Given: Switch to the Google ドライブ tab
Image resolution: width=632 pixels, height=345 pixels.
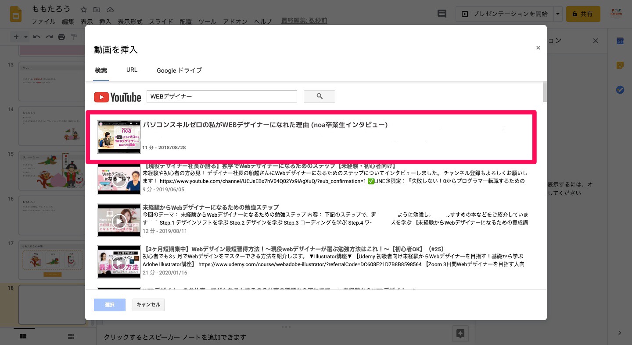Looking at the screenshot, I should pos(180,70).
